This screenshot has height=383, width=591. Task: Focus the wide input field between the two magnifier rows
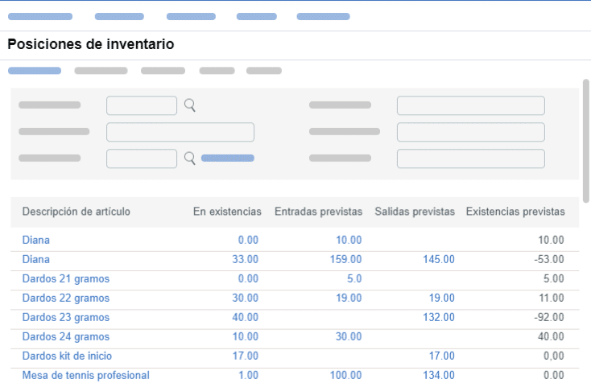180,132
